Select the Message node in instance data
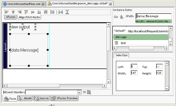Image resolution: width=176 pixels, height=106 pixels. coord(141,37)
